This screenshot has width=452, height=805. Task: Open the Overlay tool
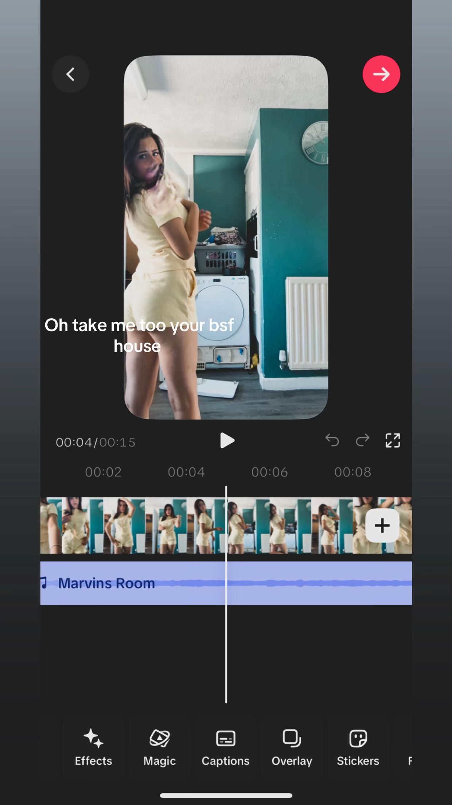tap(292, 747)
